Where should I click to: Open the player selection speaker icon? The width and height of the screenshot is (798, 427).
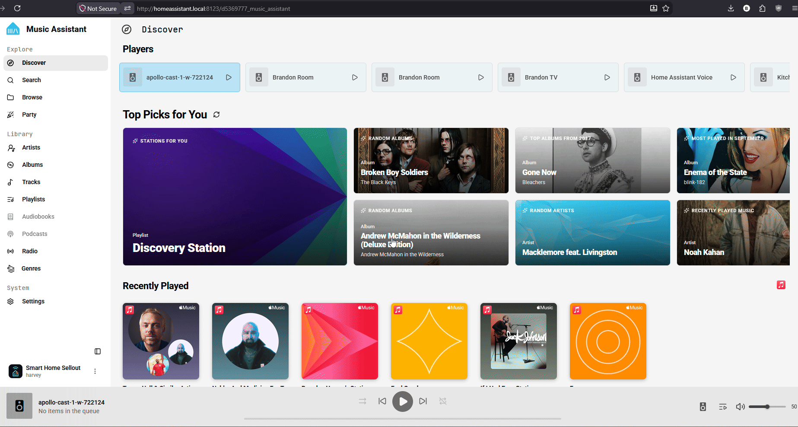click(703, 407)
